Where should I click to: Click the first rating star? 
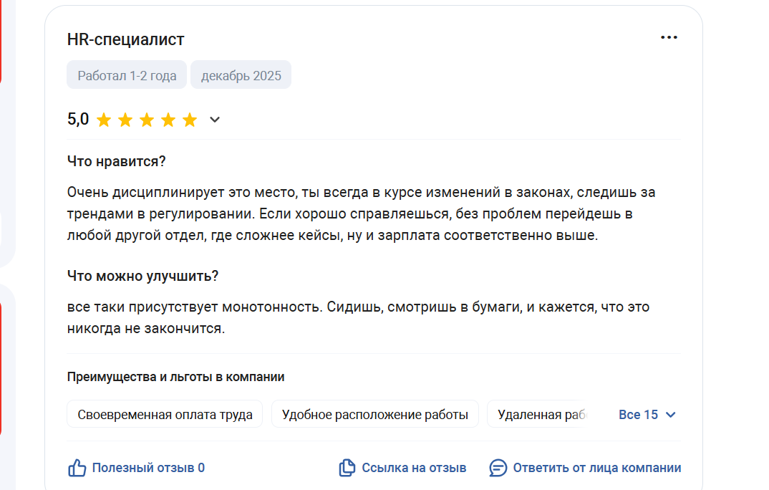tap(104, 120)
